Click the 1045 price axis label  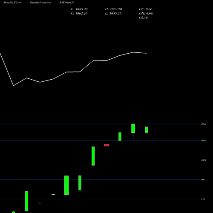pyautogui.click(x=204, y=141)
